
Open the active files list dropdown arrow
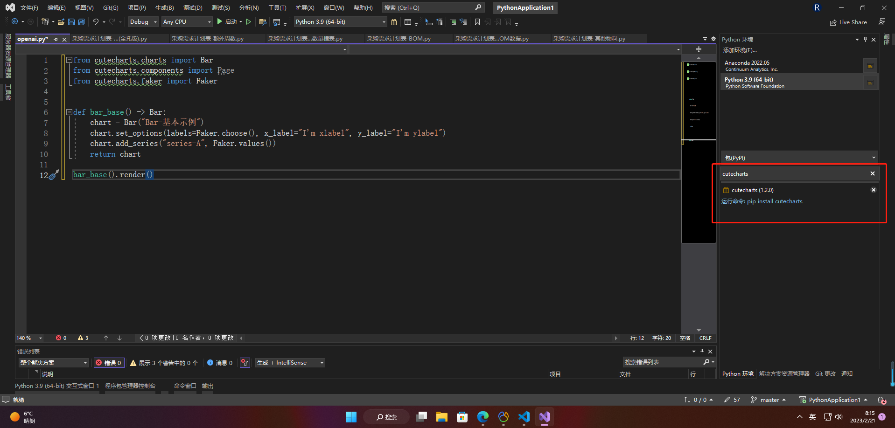click(705, 39)
